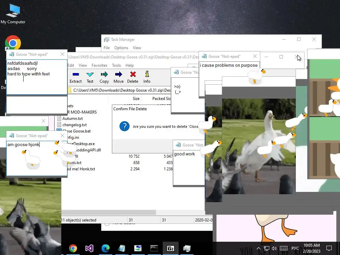Show hidden tray icons chevron

pos(258,248)
